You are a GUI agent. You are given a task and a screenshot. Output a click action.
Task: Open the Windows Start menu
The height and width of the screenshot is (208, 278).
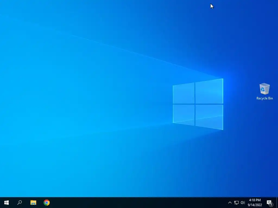(x=7, y=203)
